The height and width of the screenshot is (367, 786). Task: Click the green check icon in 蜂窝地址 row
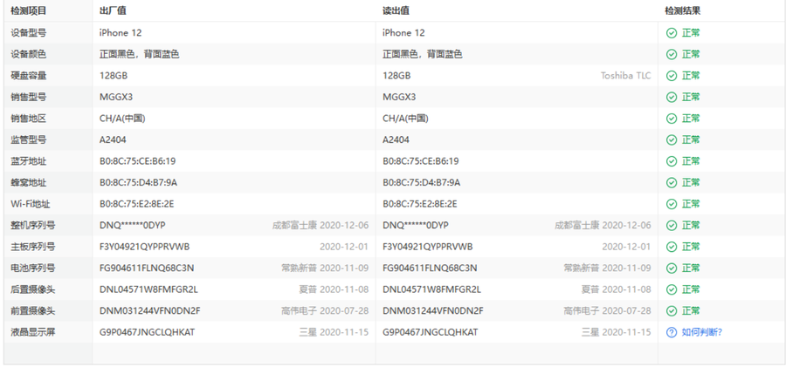tap(672, 183)
